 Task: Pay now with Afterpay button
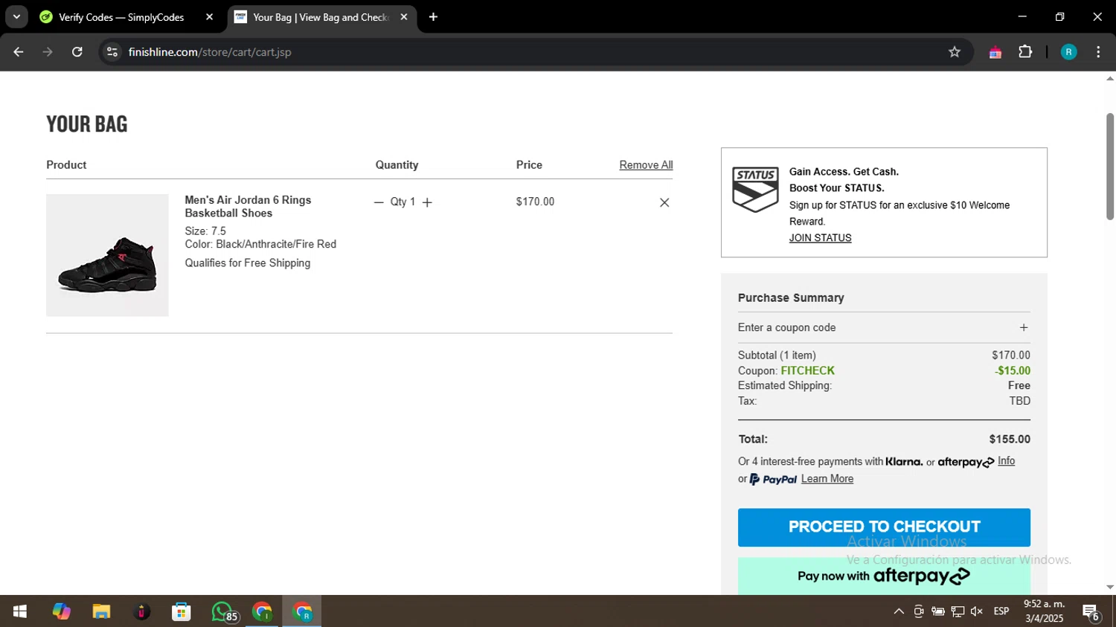pos(884,576)
